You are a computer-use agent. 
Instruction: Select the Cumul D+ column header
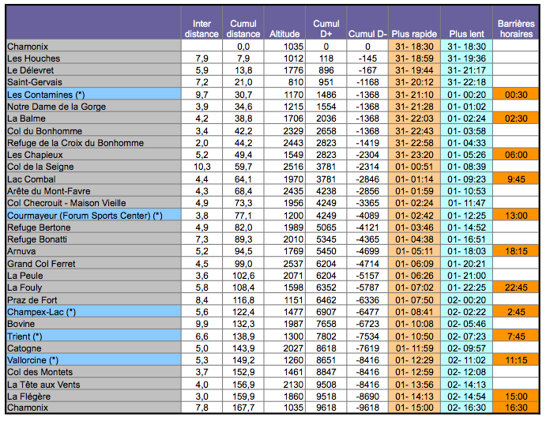[326, 29]
